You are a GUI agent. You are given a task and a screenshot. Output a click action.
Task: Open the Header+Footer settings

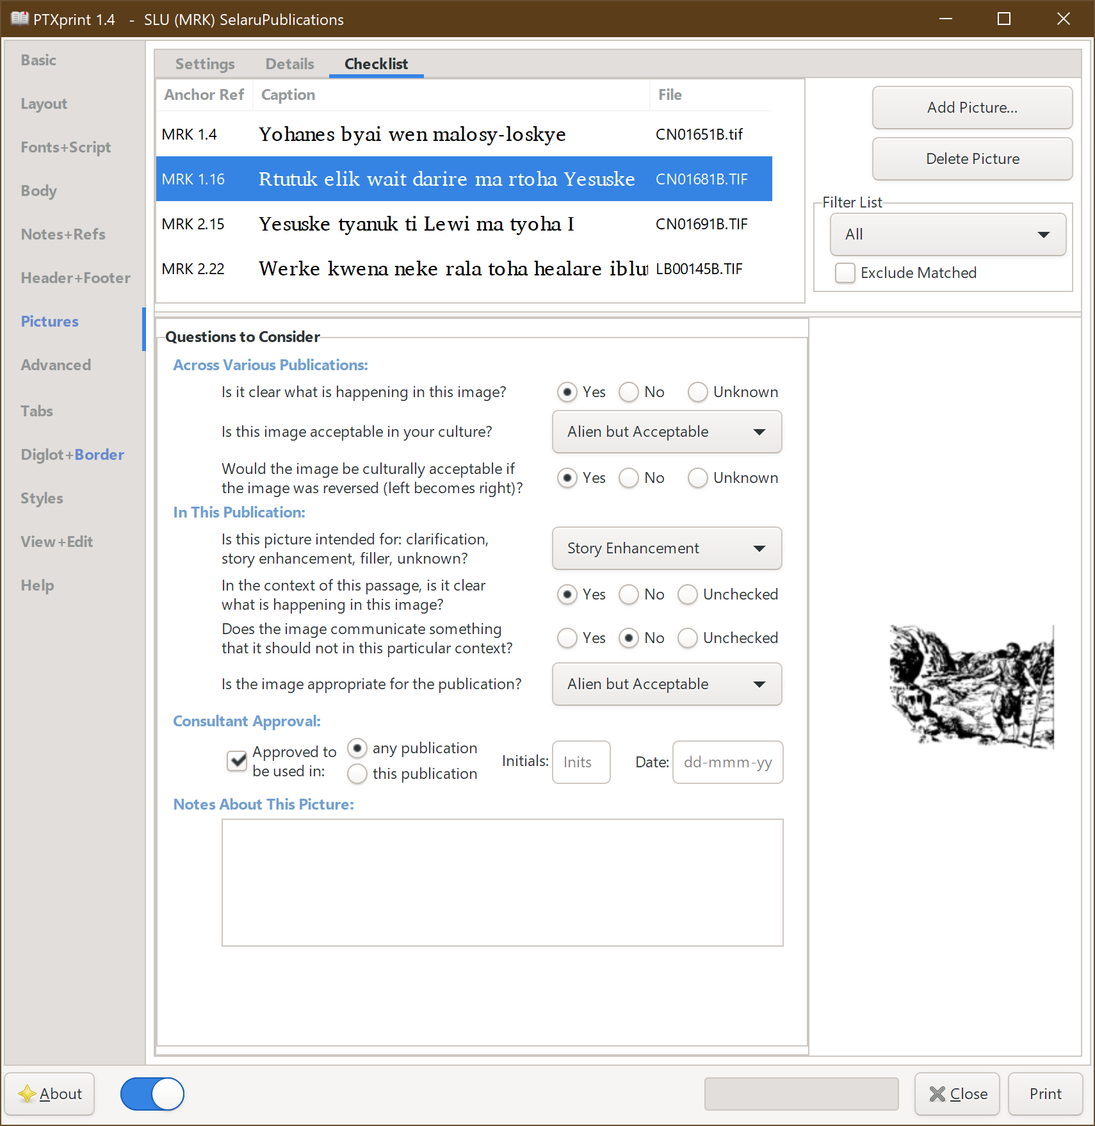pyautogui.click(x=75, y=277)
